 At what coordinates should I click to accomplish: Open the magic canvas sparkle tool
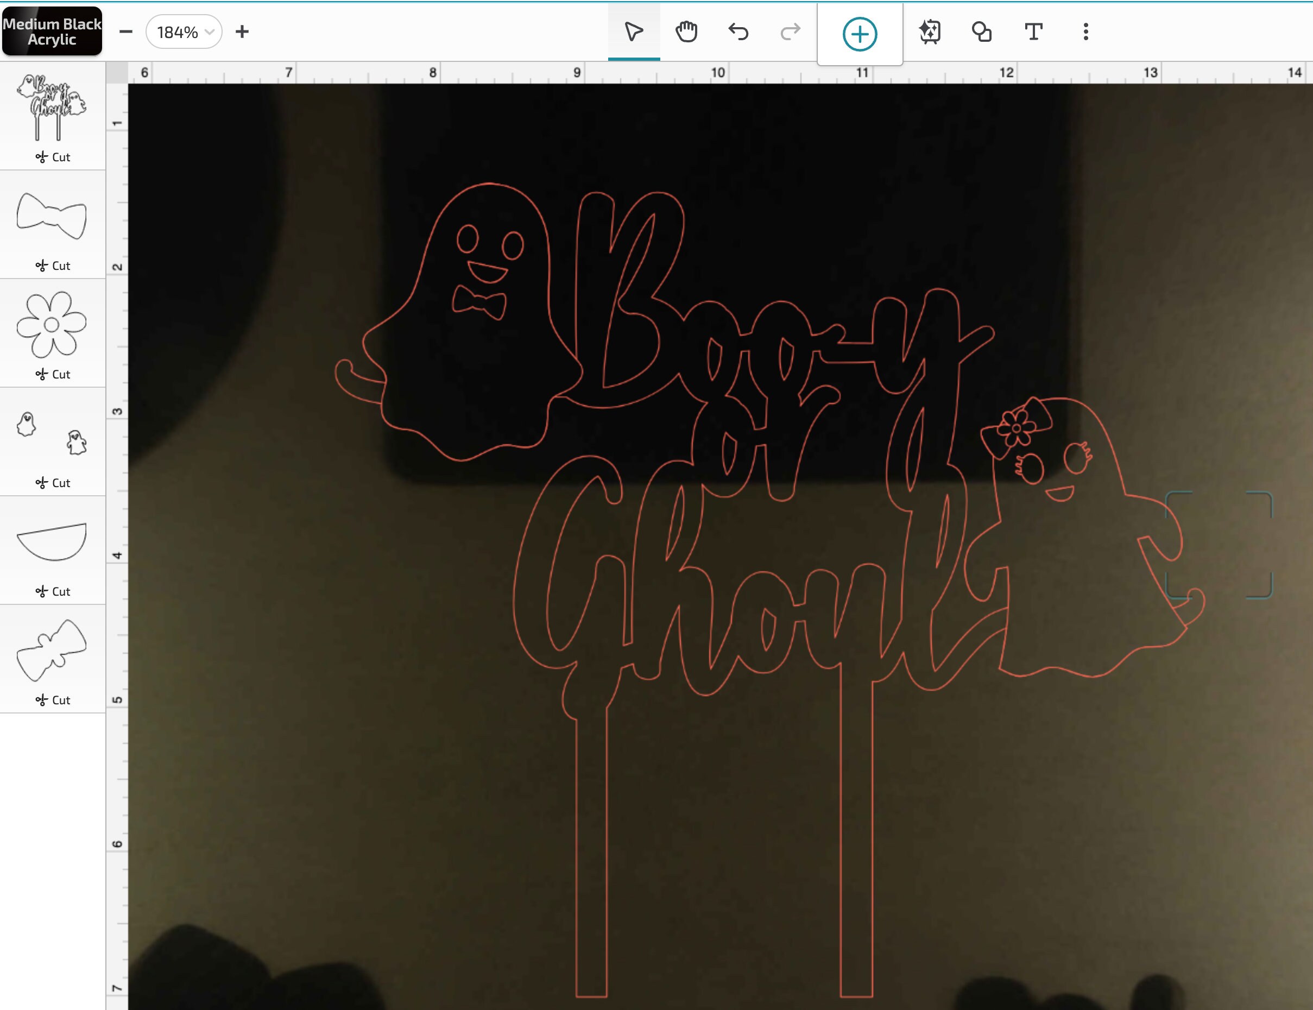(930, 32)
